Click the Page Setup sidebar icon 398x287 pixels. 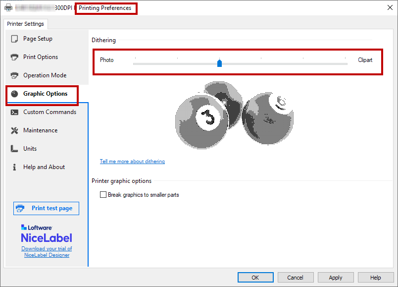(14, 39)
